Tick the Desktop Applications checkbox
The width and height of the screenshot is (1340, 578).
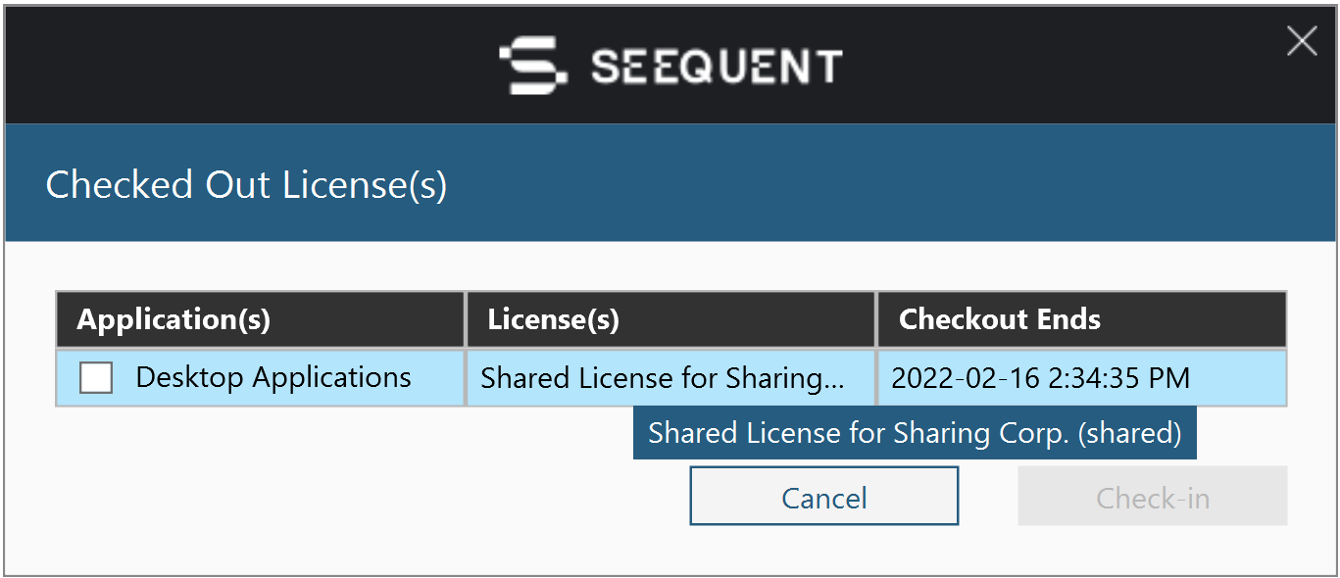tap(96, 377)
